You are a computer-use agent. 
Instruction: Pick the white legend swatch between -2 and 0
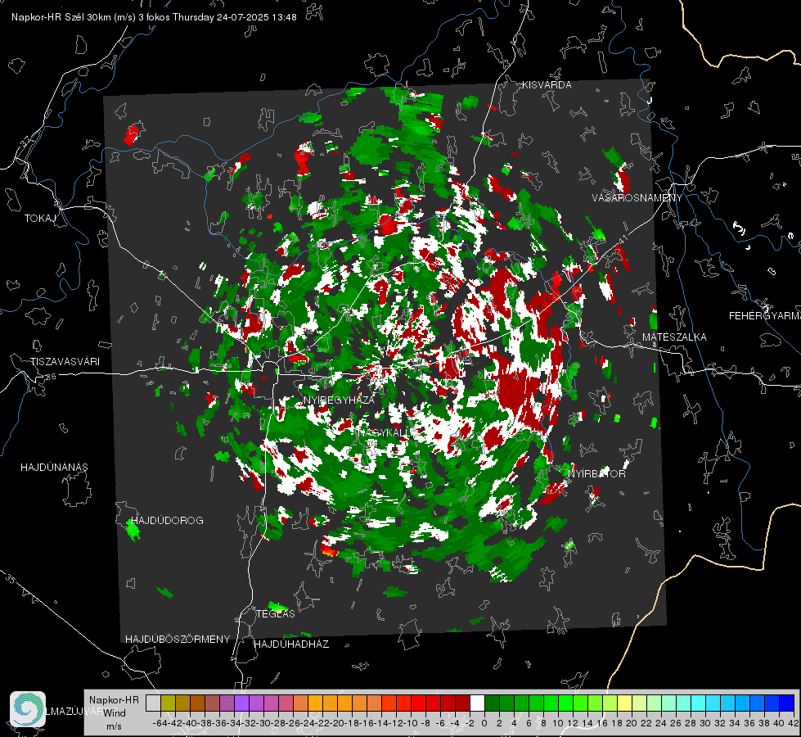(477, 703)
